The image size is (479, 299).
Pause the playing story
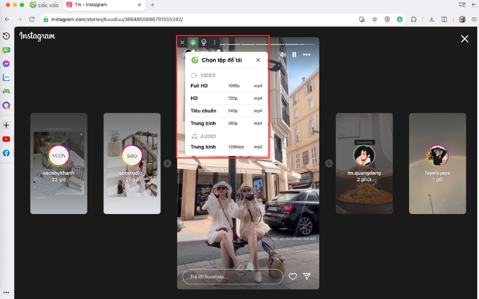(x=294, y=54)
